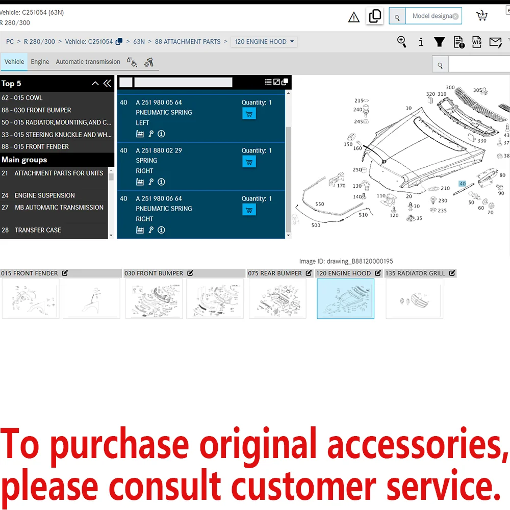Image resolution: width=510 pixels, height=510 pixels.
Task: Add A 251 980 05 64 to cart
Action: click(249, 114)
